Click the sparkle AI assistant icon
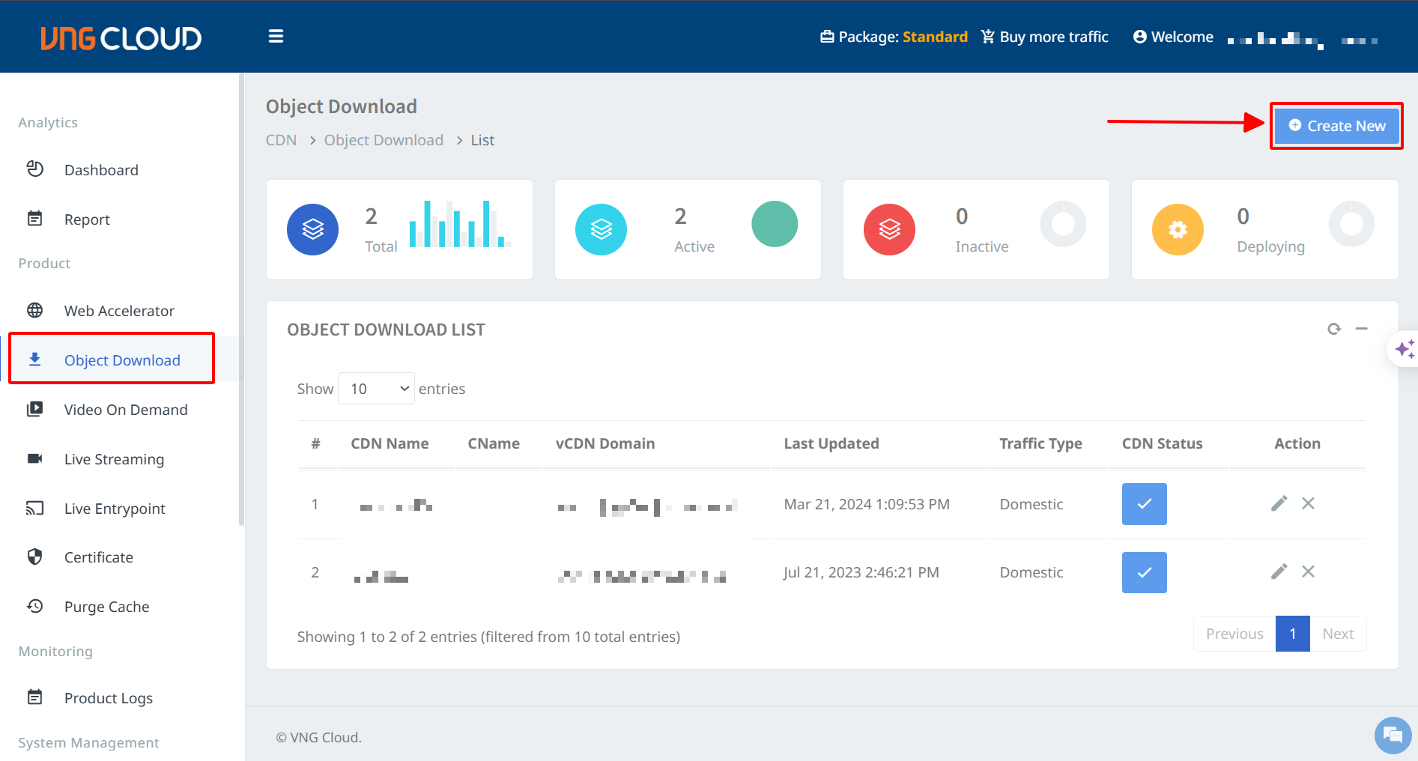This screenshot has height=761, width=1418. coord(1404,349)
